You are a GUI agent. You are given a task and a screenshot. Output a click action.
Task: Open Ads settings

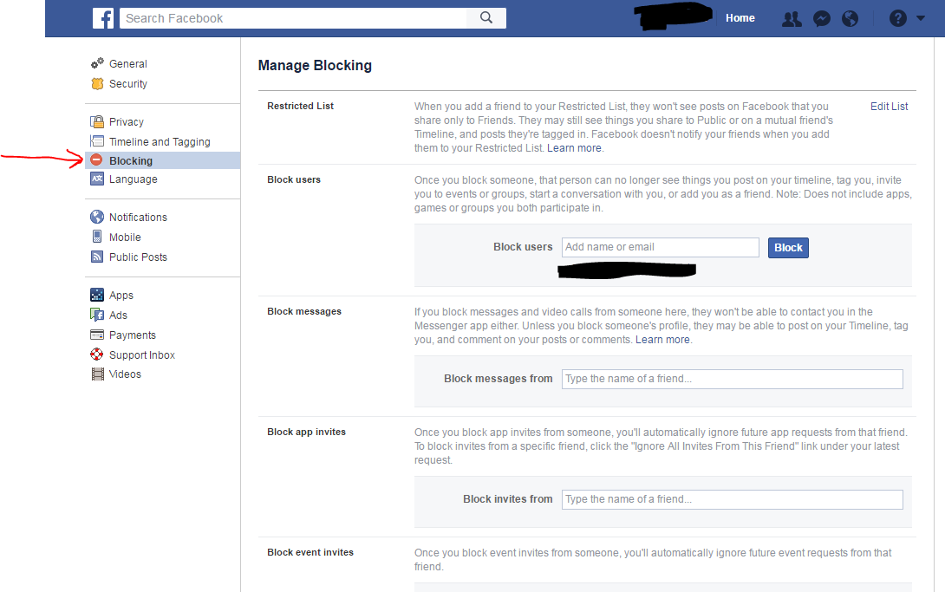[x=118, y=315]
